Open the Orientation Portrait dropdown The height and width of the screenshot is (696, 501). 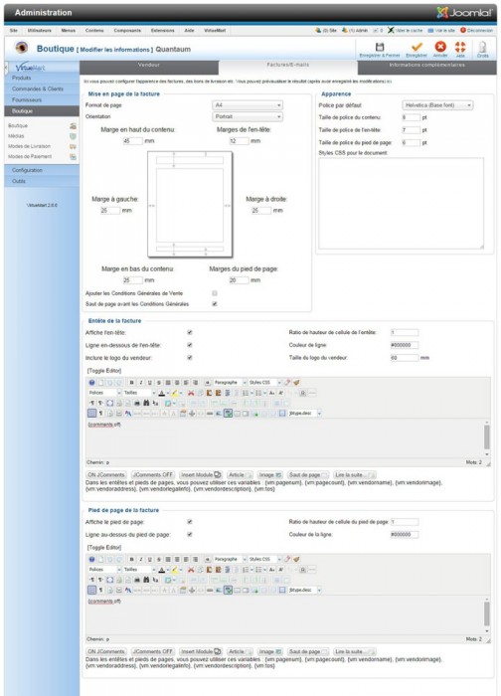tap(248, 116)
